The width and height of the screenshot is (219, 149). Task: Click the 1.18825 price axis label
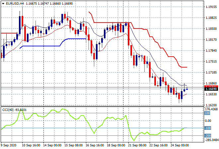tap(211, 18)
